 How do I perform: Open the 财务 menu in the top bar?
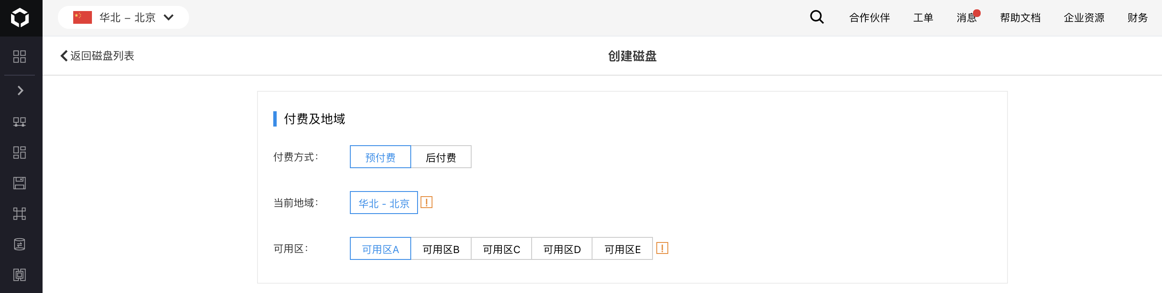click(x=1137, y=17)
